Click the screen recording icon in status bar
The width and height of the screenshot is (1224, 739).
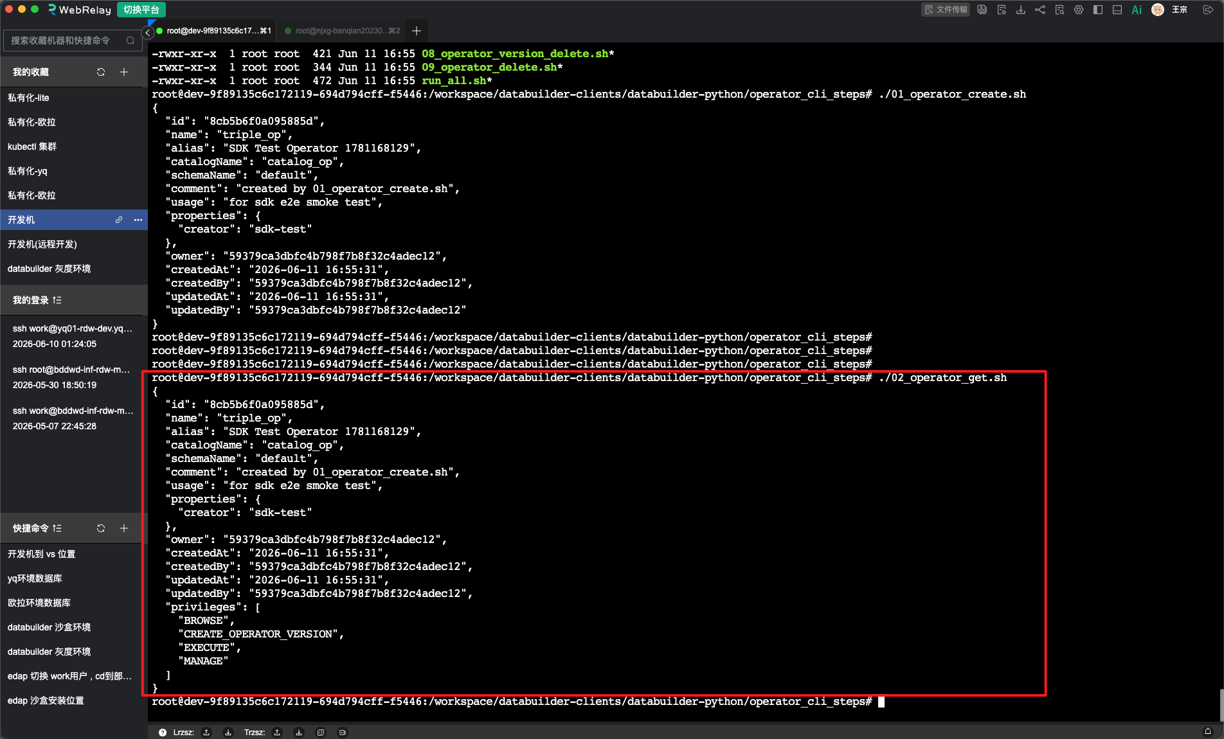[343, 732]
